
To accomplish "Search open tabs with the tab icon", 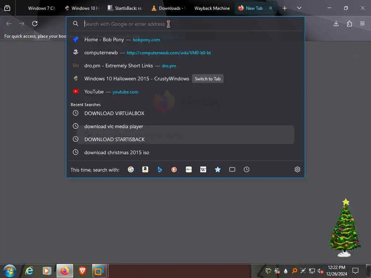I will point(232,169).
